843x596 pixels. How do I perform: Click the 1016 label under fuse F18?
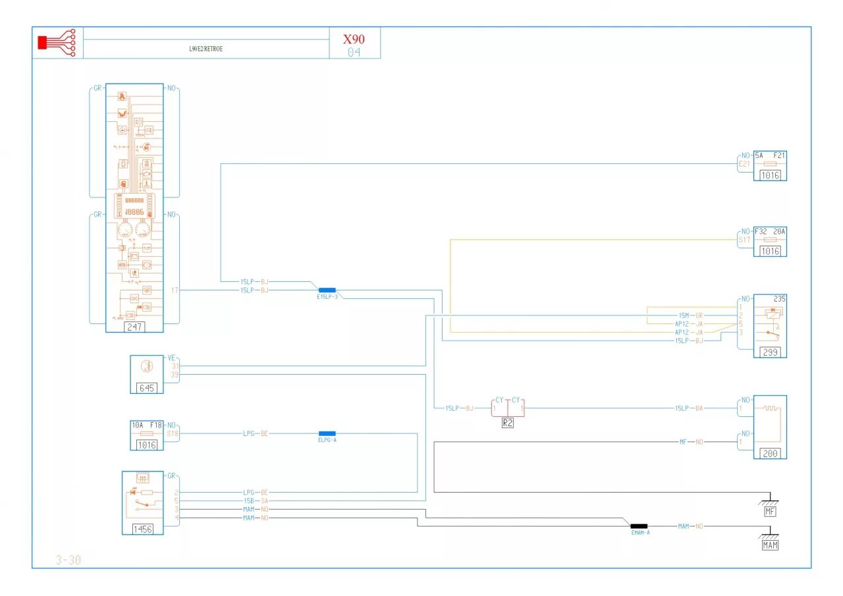(x=146, y=445)
